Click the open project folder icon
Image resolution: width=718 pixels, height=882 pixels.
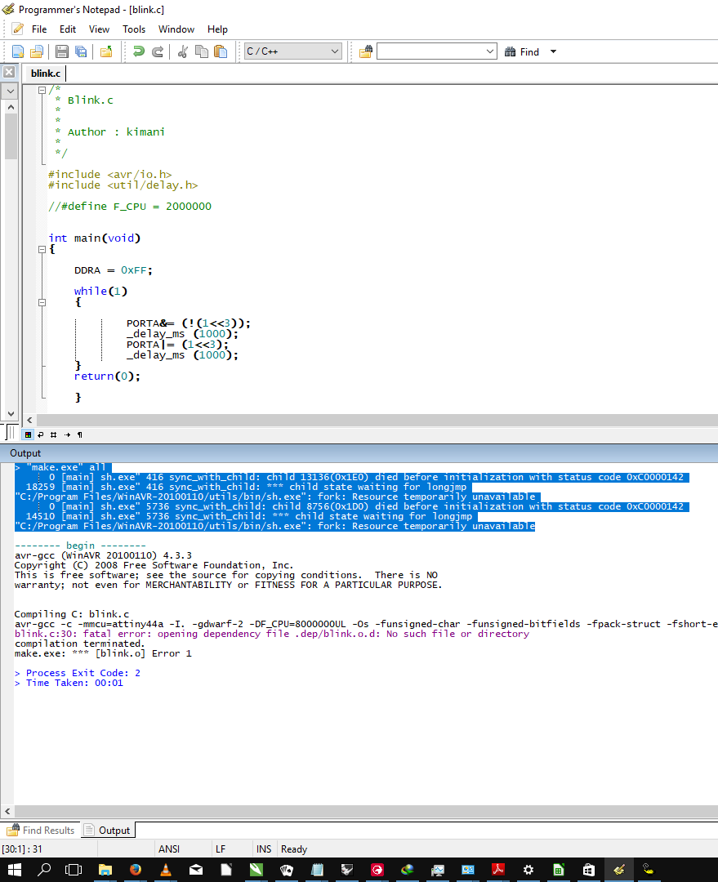click(x=106, y=51)
